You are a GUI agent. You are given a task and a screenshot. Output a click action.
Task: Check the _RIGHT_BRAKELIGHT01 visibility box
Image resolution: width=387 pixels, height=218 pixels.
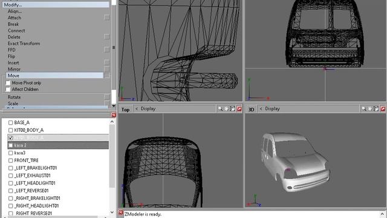[10, 198]
